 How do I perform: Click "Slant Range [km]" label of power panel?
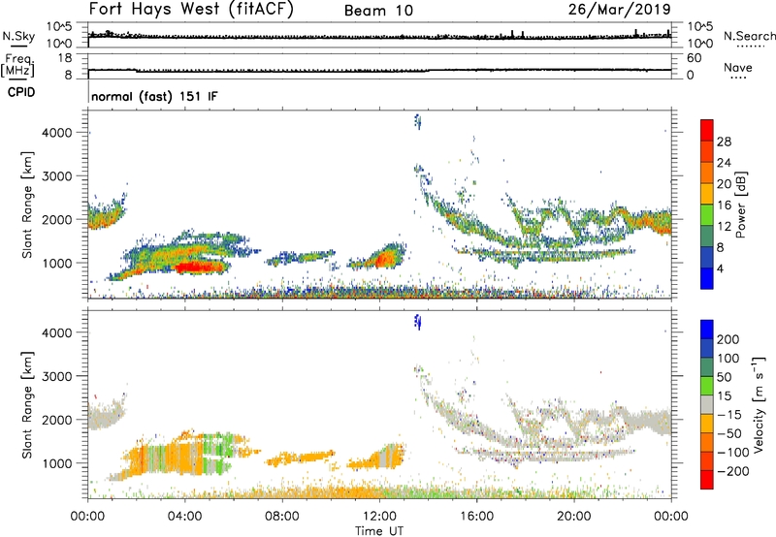(x=27, y=205)
